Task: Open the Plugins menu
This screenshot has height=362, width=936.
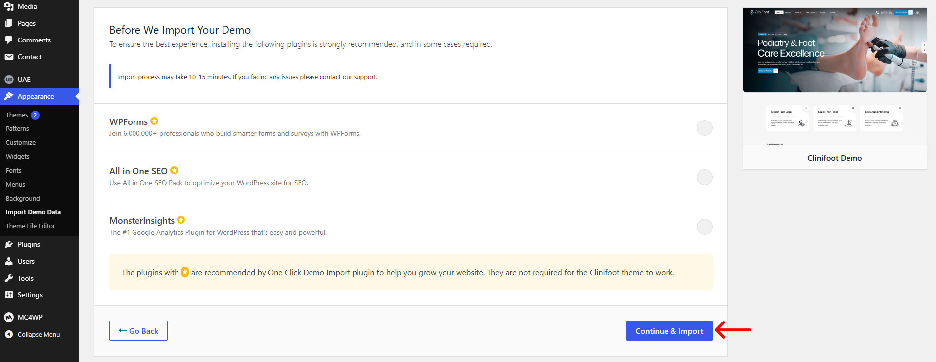Action: (40, 244)
